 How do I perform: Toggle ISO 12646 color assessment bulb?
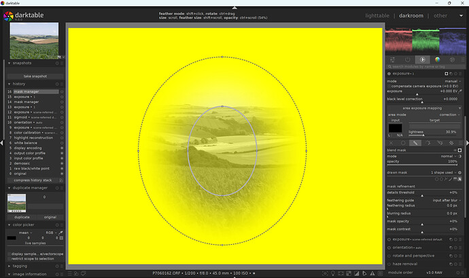[x=333, y=273]
